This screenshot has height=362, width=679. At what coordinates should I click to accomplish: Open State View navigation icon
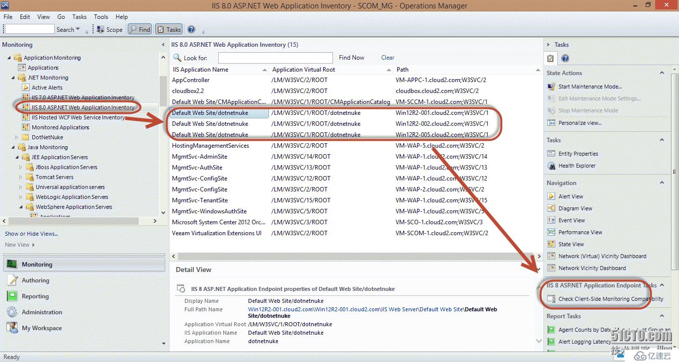click(551, 244)
